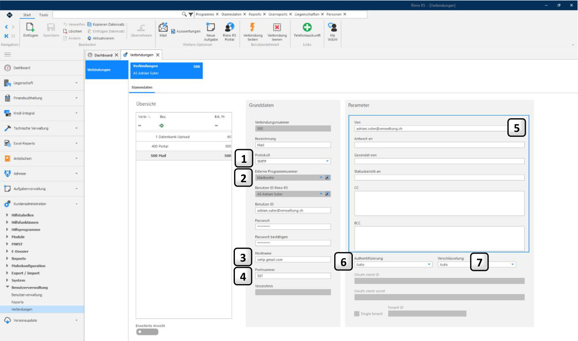The width and height of the screenshot is (578, 341).
Task: Remove the Programme filter tag
Action: click(217, 15)
